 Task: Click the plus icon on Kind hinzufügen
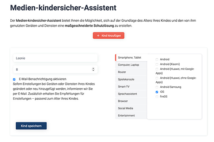(x=98, y=35)
